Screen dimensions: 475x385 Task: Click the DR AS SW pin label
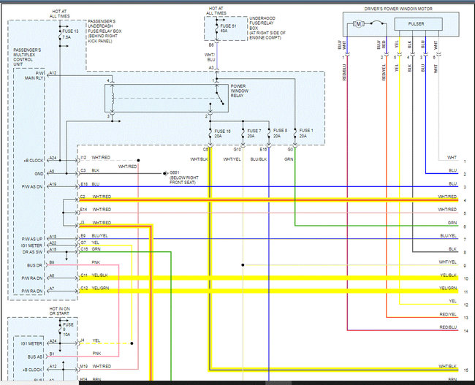[33, 252]
